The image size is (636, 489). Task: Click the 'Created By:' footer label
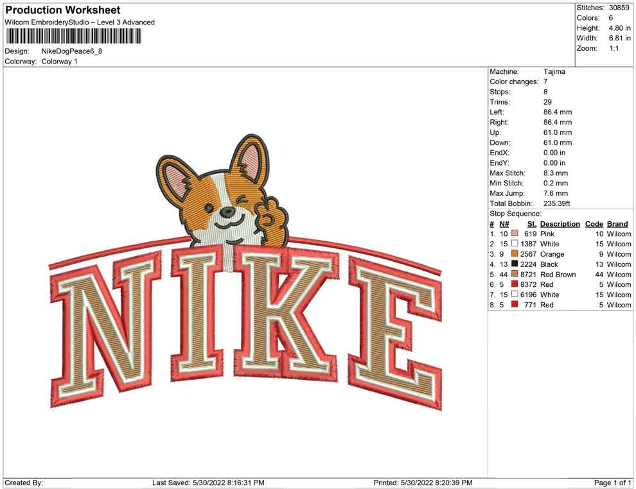24,483
